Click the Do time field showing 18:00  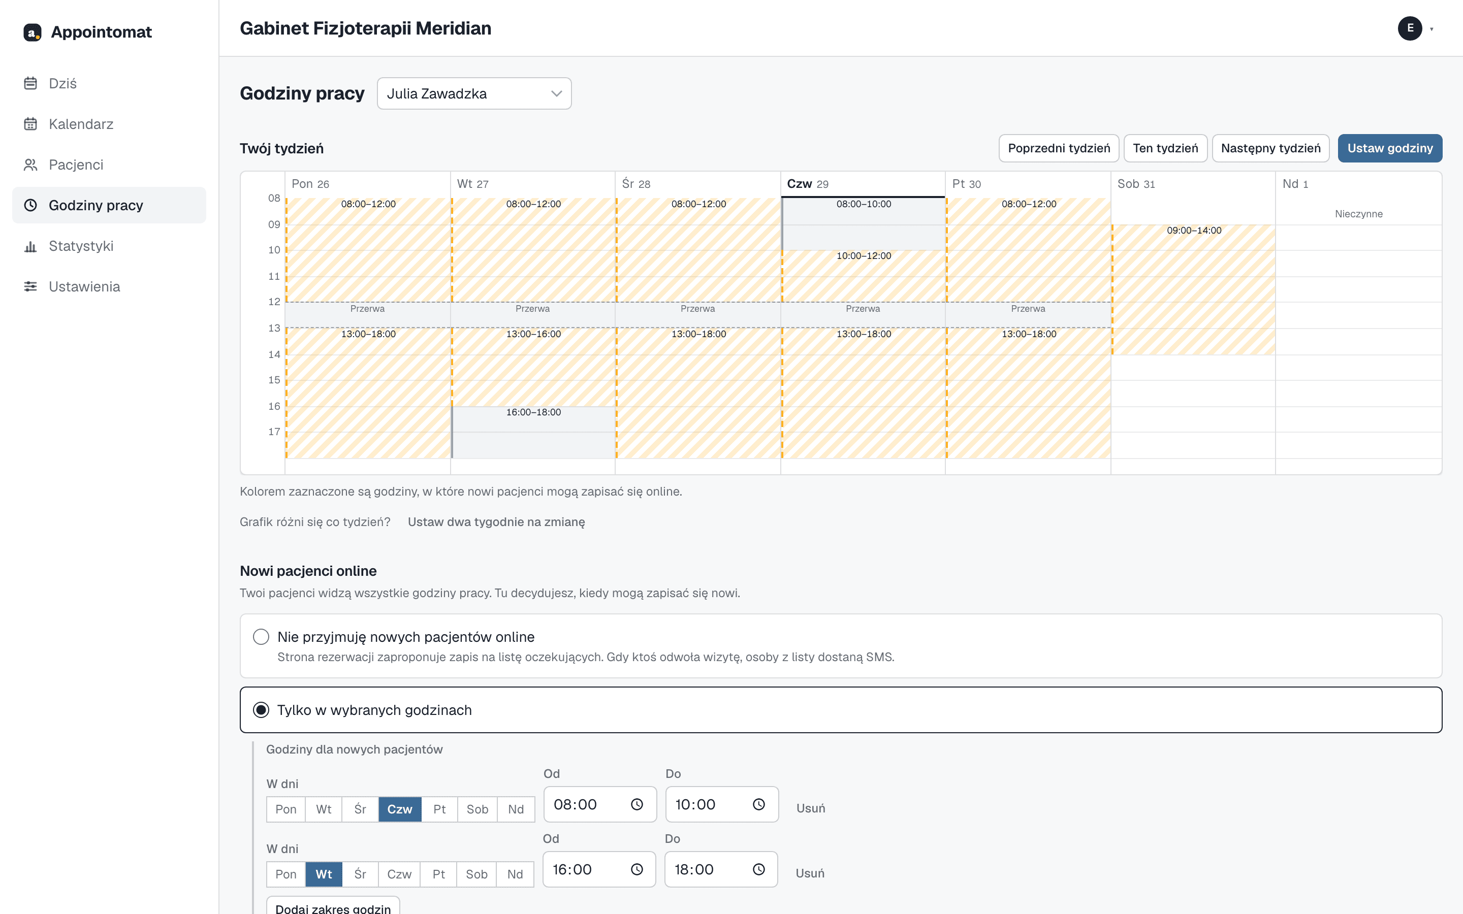[x=721, y=869]
